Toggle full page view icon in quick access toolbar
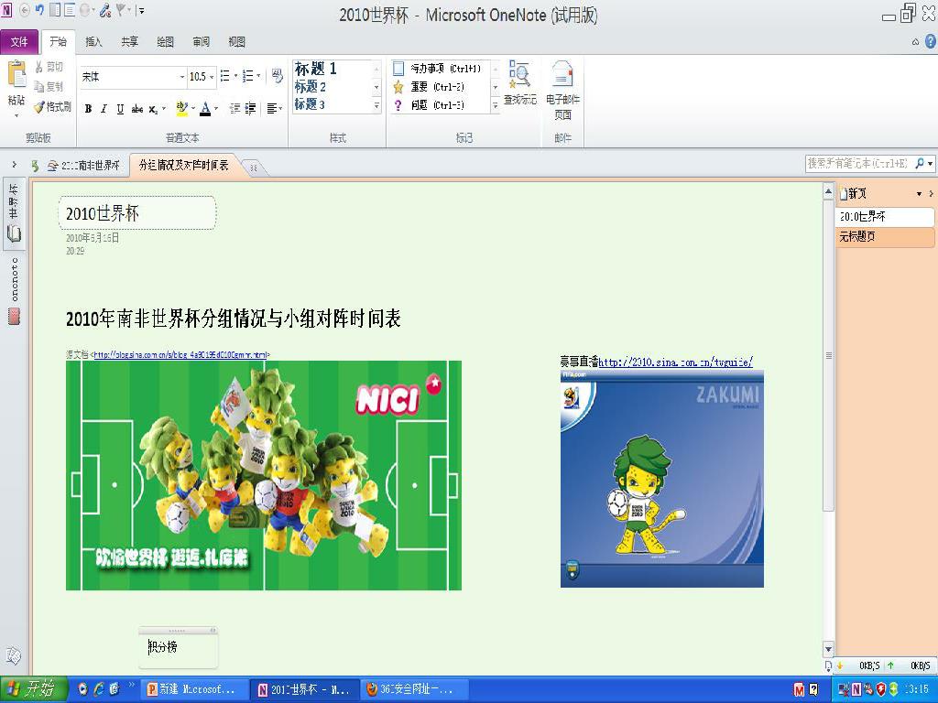Screen dimensions: 938x703 point(70,10)
